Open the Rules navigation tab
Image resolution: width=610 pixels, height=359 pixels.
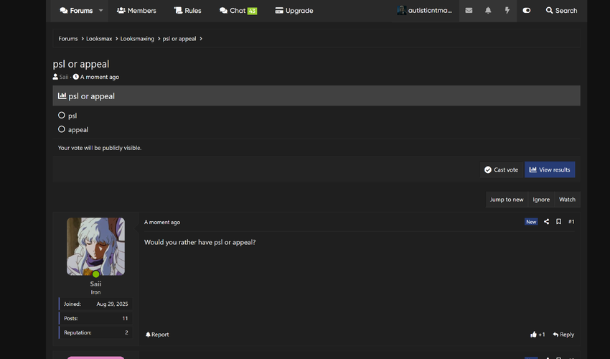coord(187,11)
